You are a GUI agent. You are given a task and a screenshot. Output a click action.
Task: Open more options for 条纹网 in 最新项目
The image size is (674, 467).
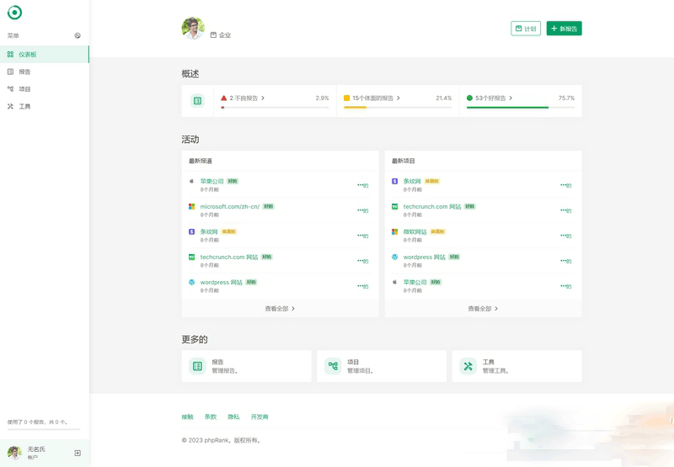click(x=565, y=185)
